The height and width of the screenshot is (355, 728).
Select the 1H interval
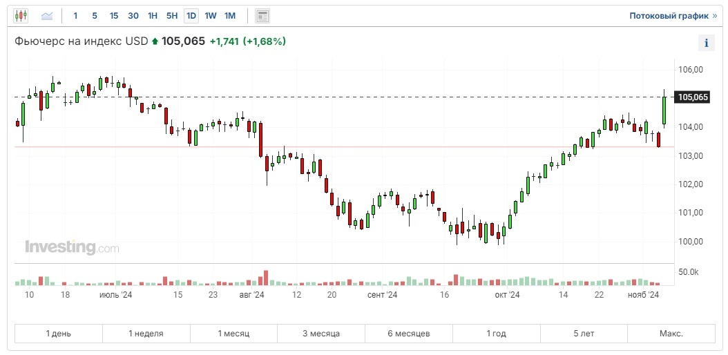(x=152, y=16)
